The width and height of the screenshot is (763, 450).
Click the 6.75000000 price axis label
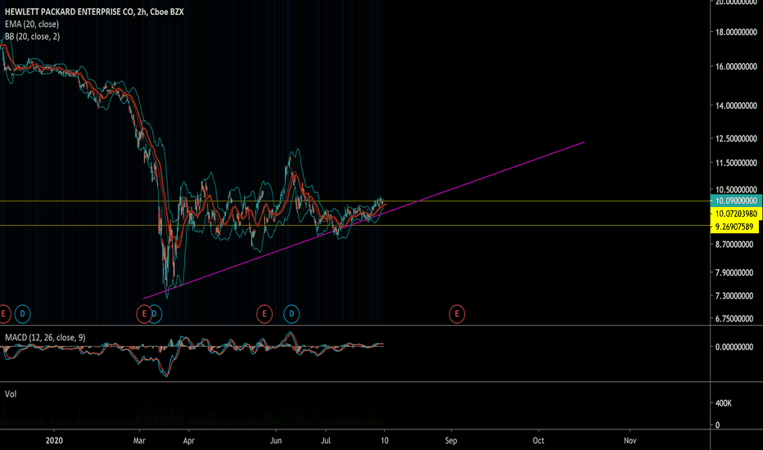[734, 318]
